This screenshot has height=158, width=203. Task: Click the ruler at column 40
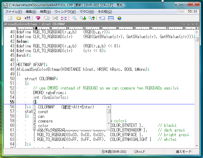100,28
